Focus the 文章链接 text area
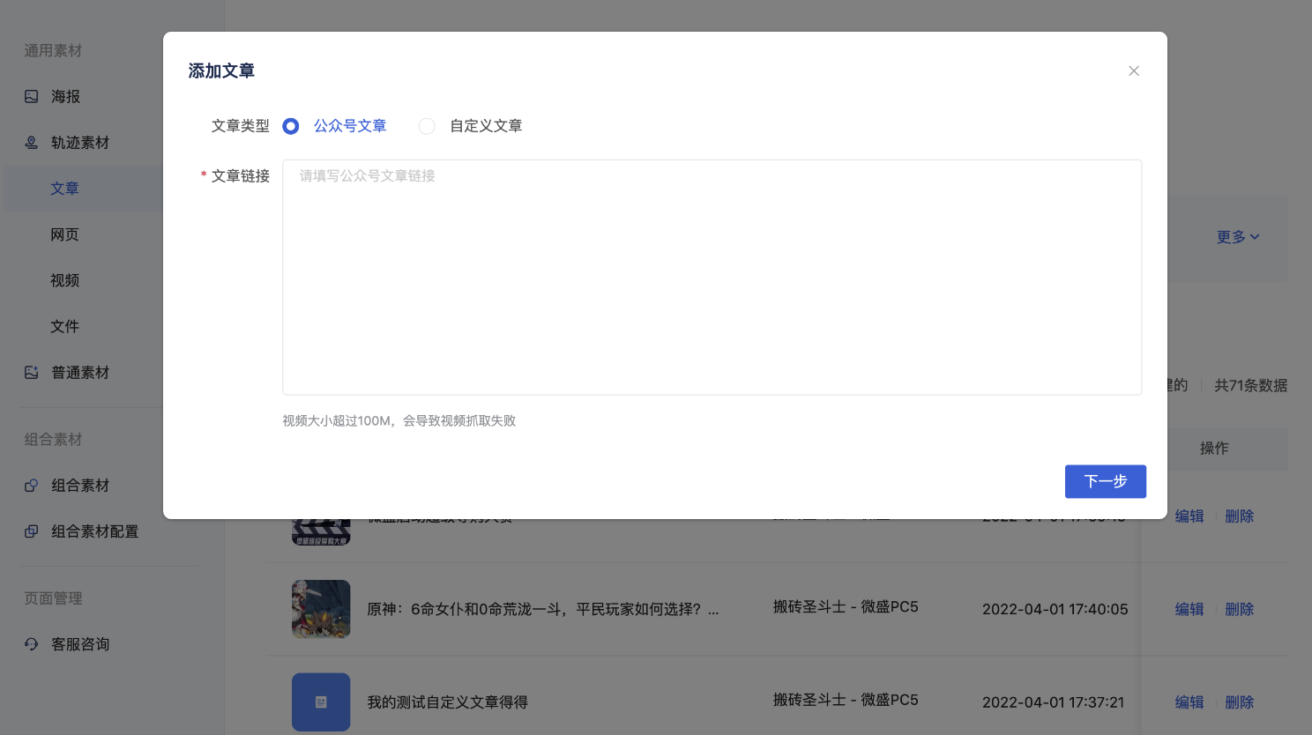The image size is (1312, 735). point(712,277)
